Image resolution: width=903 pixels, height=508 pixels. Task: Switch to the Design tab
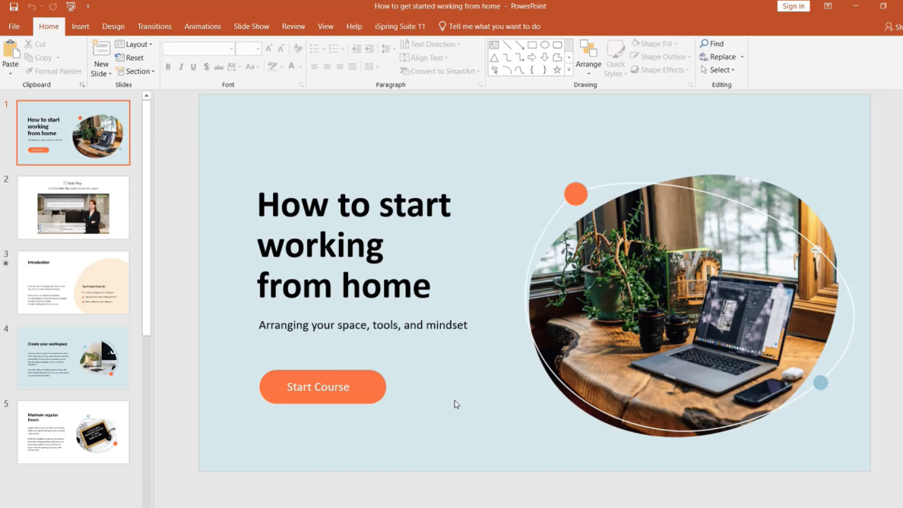[113, 27]
